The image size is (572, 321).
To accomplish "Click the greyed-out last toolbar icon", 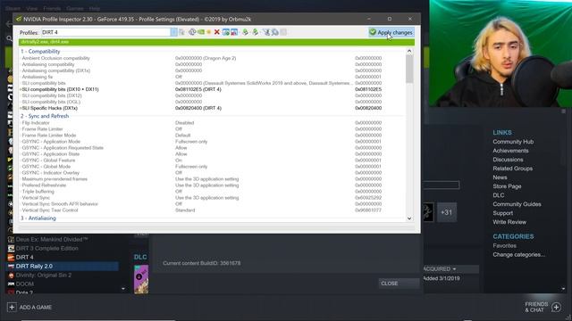I will tap(283, 32).
